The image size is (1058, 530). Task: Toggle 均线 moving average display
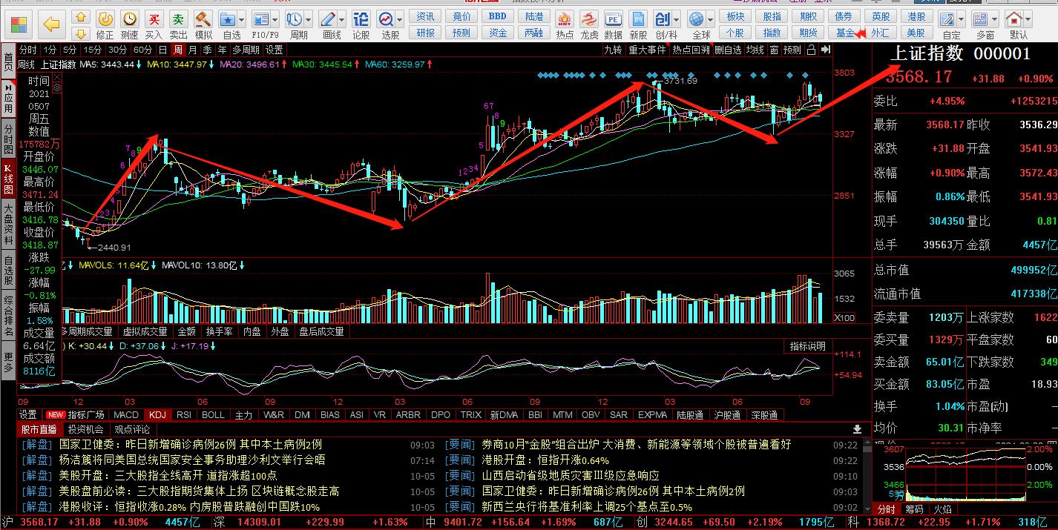point(755,50)
